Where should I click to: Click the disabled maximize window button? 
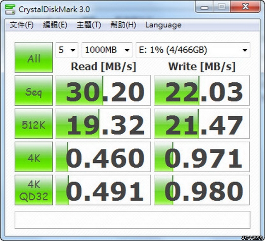[222, 7]
